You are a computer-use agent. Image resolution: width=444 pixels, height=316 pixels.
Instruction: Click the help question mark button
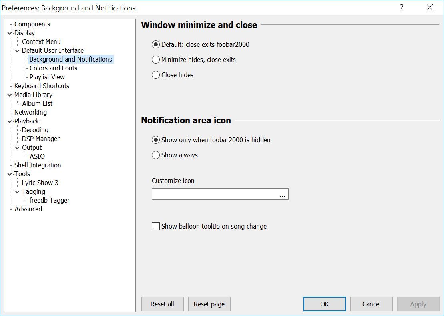pos(402,8)
